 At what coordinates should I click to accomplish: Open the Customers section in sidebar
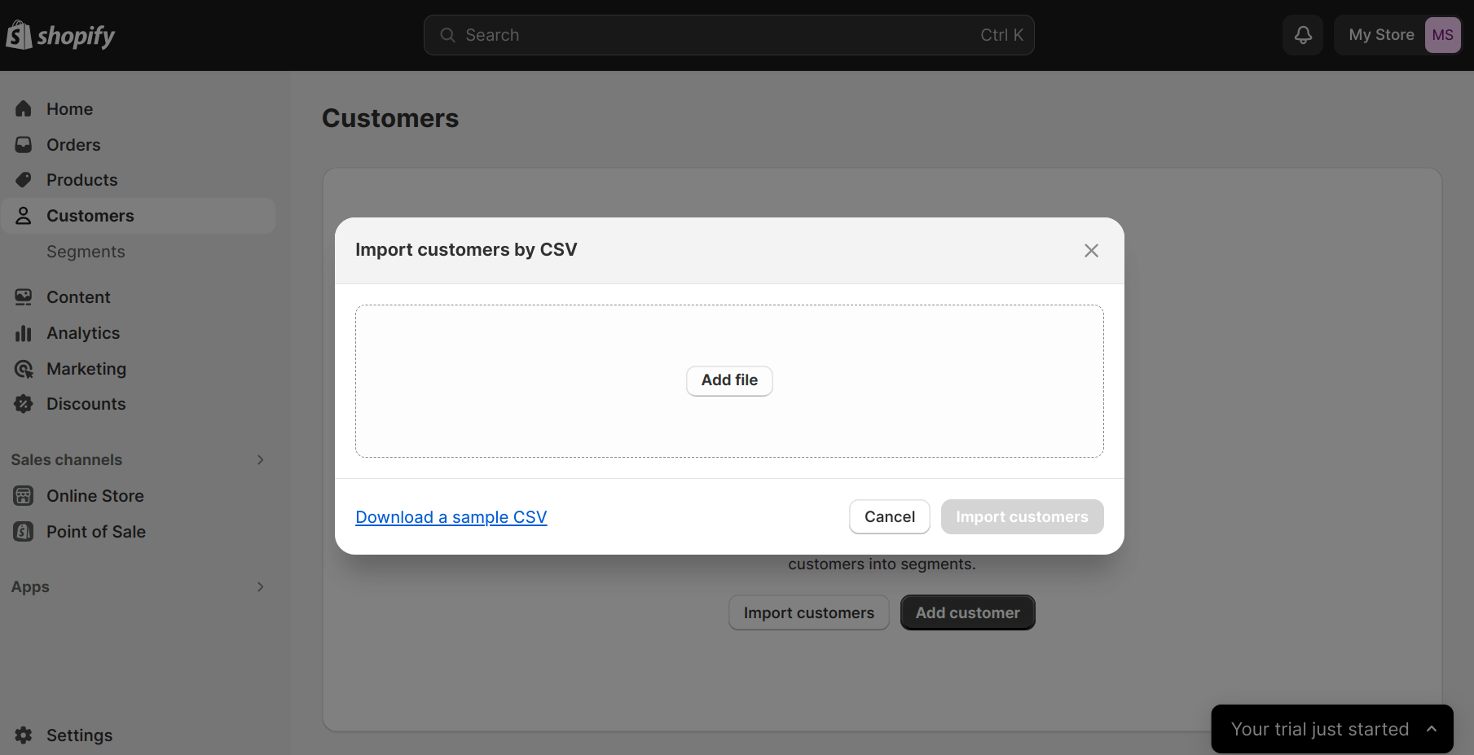click(90, 215)
